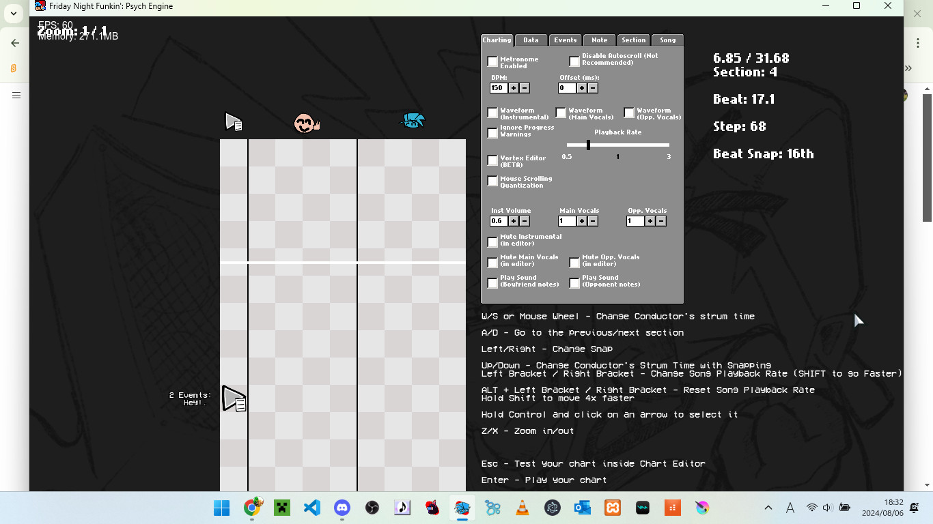Image resolution: width=933 pixels, height=524 pixels.
Task: Open the Events tab
Action: click(566, 40)
